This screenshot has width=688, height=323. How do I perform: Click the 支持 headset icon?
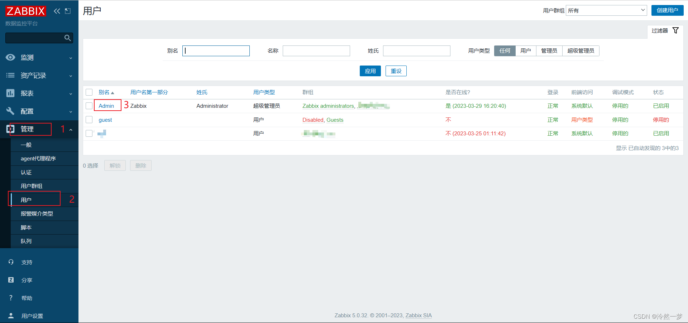[11, 262]
